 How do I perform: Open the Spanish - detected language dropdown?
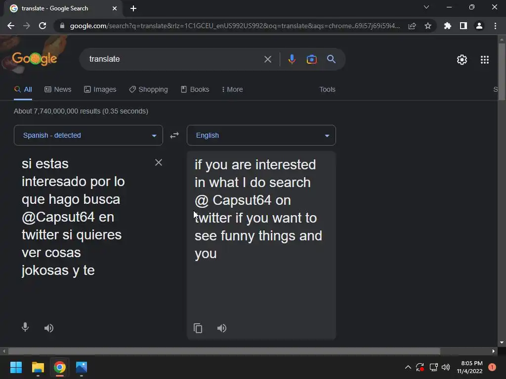click(x=88, y=135)
